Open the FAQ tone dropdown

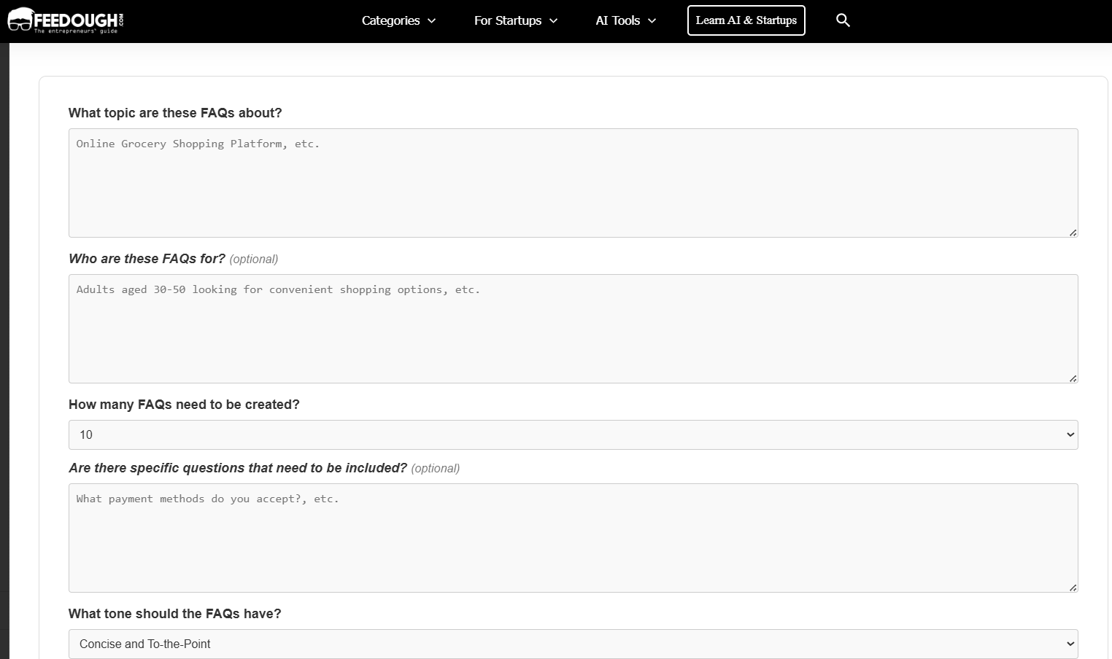[x=573, y=644]
